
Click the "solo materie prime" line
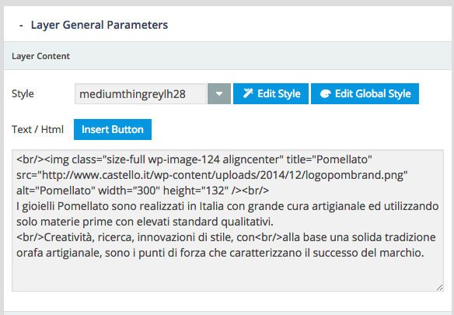tap(145, 222)
